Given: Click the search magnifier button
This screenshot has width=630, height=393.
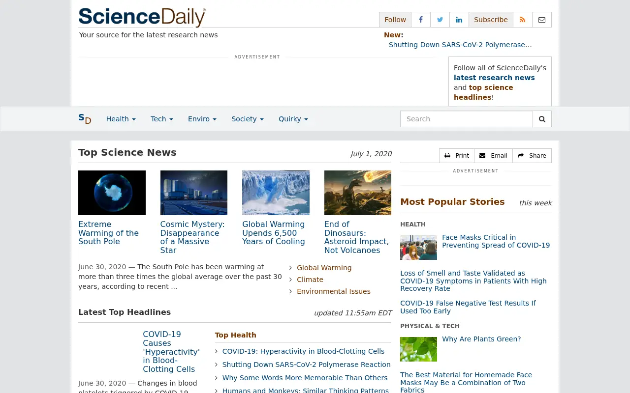Looking at the screenshot, I should point(542,119).
